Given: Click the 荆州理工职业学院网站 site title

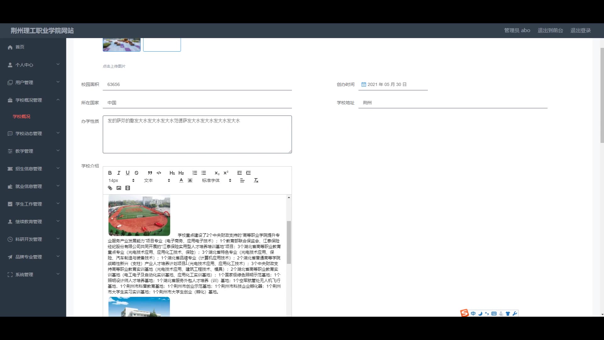Looking at the screenshot, I should pos(42,31).
